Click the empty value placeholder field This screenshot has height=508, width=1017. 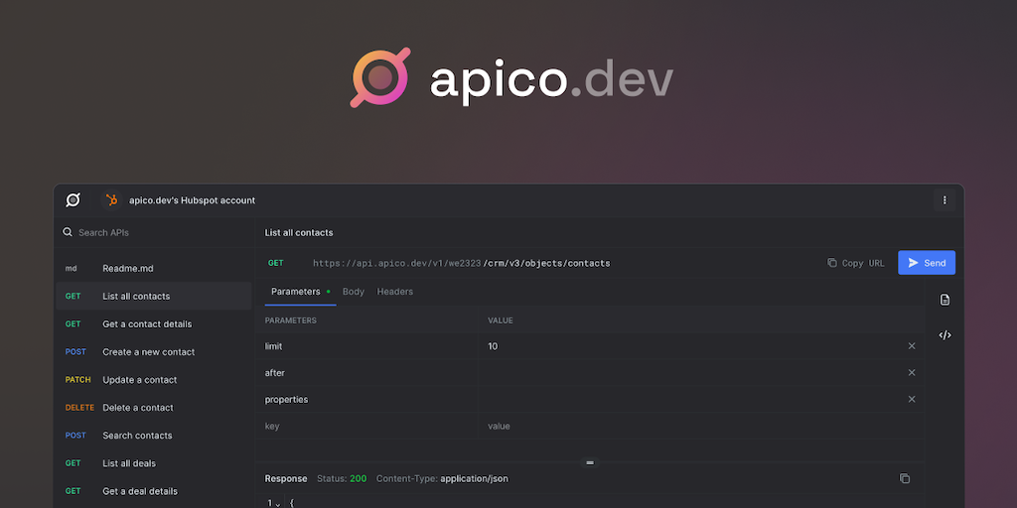pyautogui.click(x=701, y=426)
